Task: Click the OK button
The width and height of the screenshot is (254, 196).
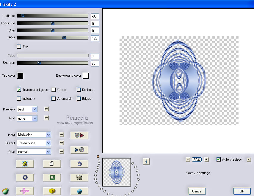Action: tap(242, 191)
